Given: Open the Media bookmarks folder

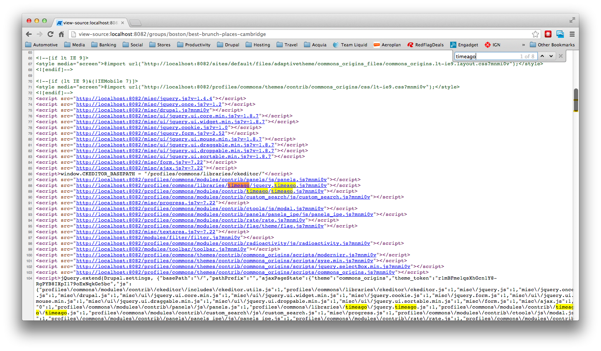Looking at the screenshot, I should pyautogui.click(x=75, y=45).
